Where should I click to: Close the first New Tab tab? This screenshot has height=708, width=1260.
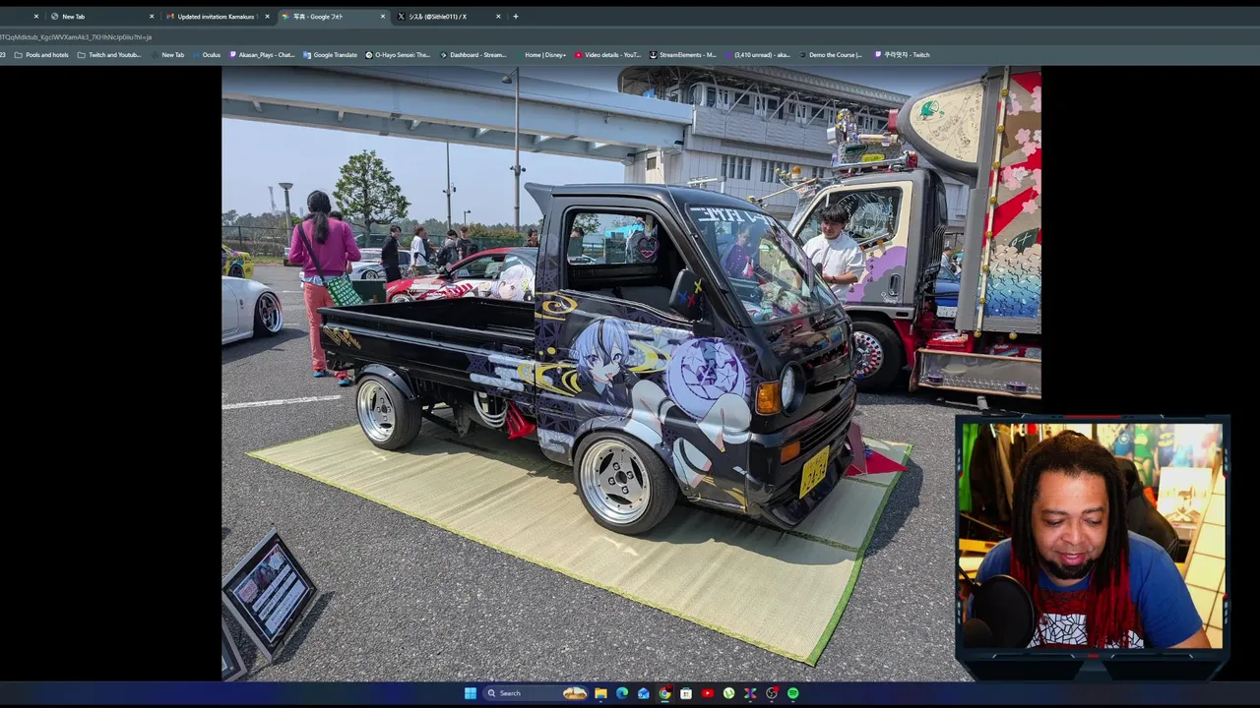[x=152, y=17]
